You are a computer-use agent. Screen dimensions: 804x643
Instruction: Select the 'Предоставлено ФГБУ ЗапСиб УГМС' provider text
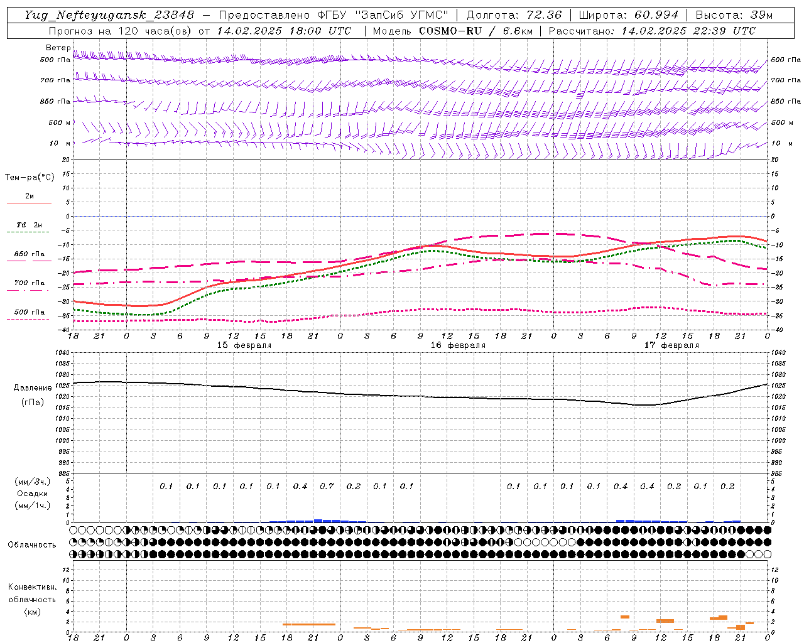[334, 15]
